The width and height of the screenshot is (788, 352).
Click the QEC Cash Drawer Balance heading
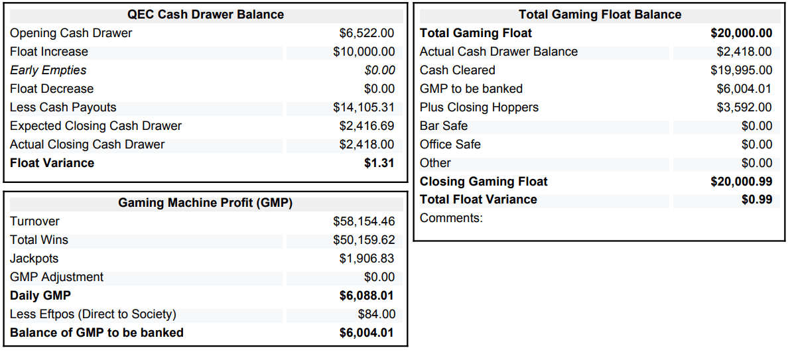[205, 15]
